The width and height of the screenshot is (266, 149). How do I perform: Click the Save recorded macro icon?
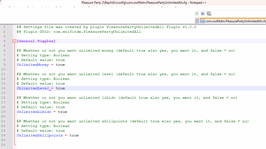209,13
